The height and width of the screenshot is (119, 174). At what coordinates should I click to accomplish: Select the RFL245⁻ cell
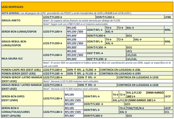(72, 51)
